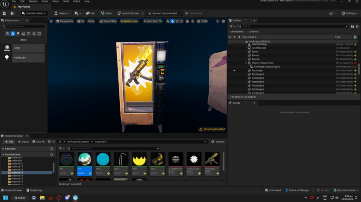Screen dimensions: 361x202
Task: Change grid snap value 2,048
Action: point(205,21)
